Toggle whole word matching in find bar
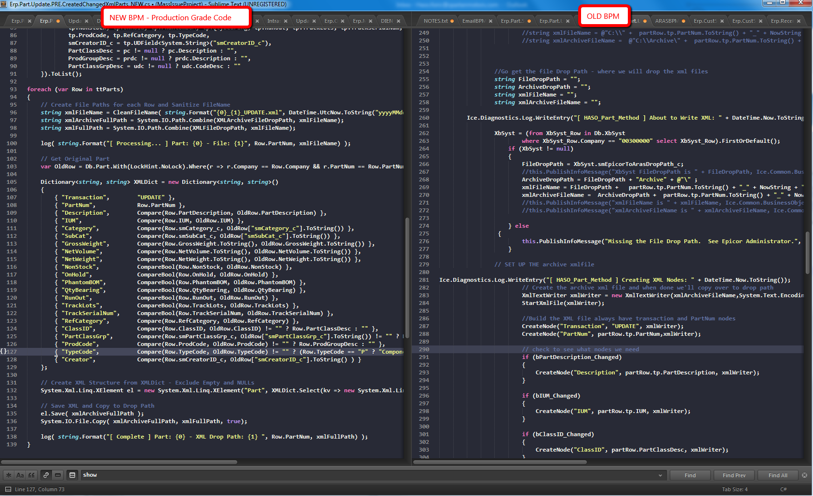The image size is (813, 496). [31, 475]
